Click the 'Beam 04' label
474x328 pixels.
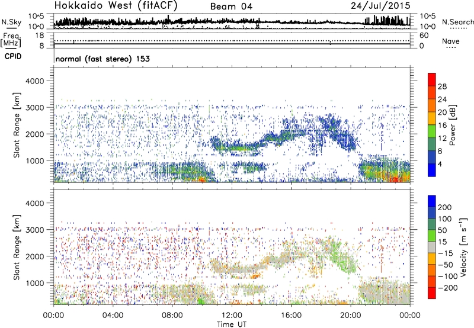click(231, 7)
